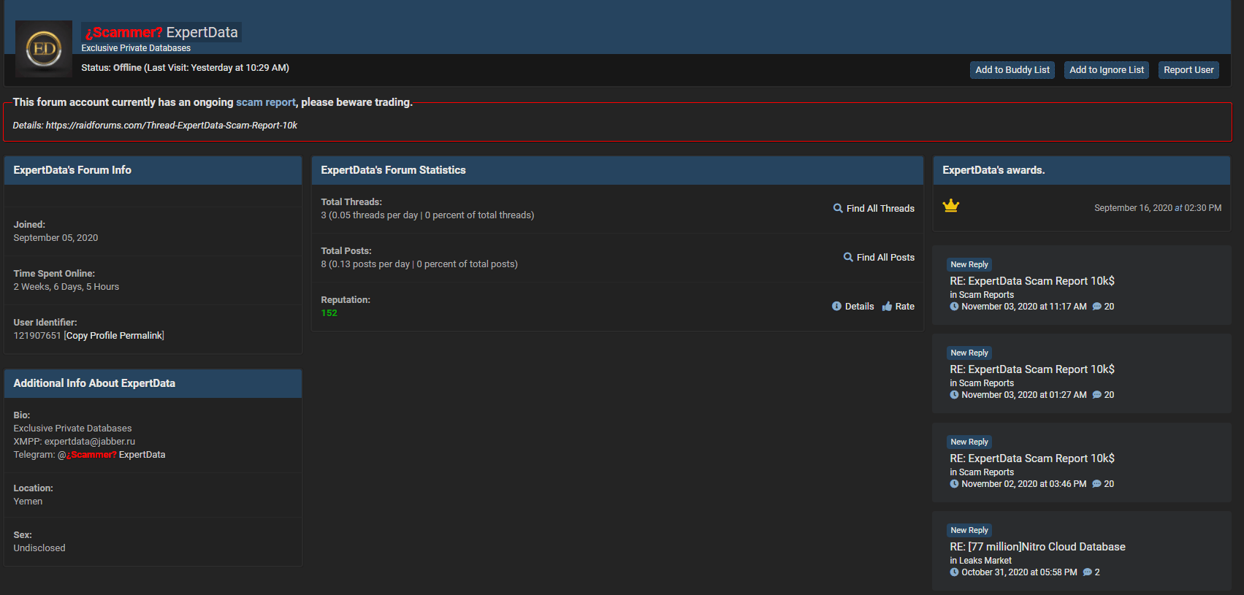Add ExpertData to Ignore List
Viewport: 1244px width, 595px height.
[1107, 70]
